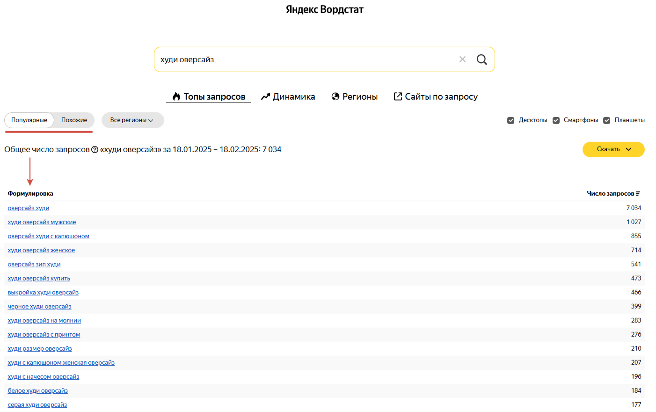Click the 210 count value
The width and height of the screenshot is (656, 412).
636,348
